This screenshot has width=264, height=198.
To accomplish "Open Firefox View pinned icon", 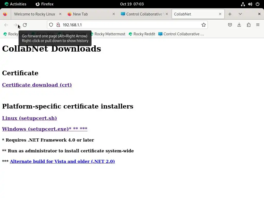I will (5, 14).
